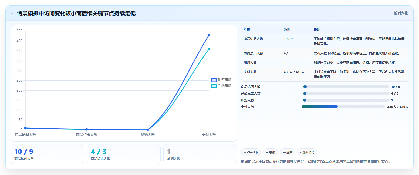Click the explanation starting 点击人数下降明显
Viewport: 419px width, 175px height.
pos(357,53)
